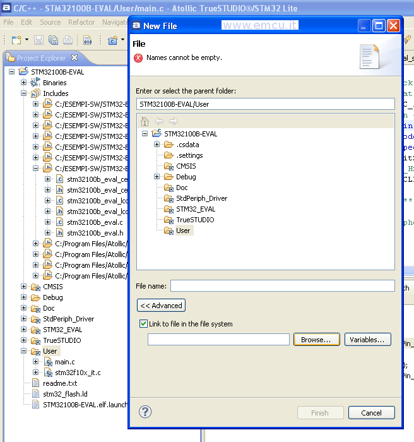Click the binary 010 build toolbar icon
Screen dimensions: 414x442
pyautogui.click(x=87, y=40)
